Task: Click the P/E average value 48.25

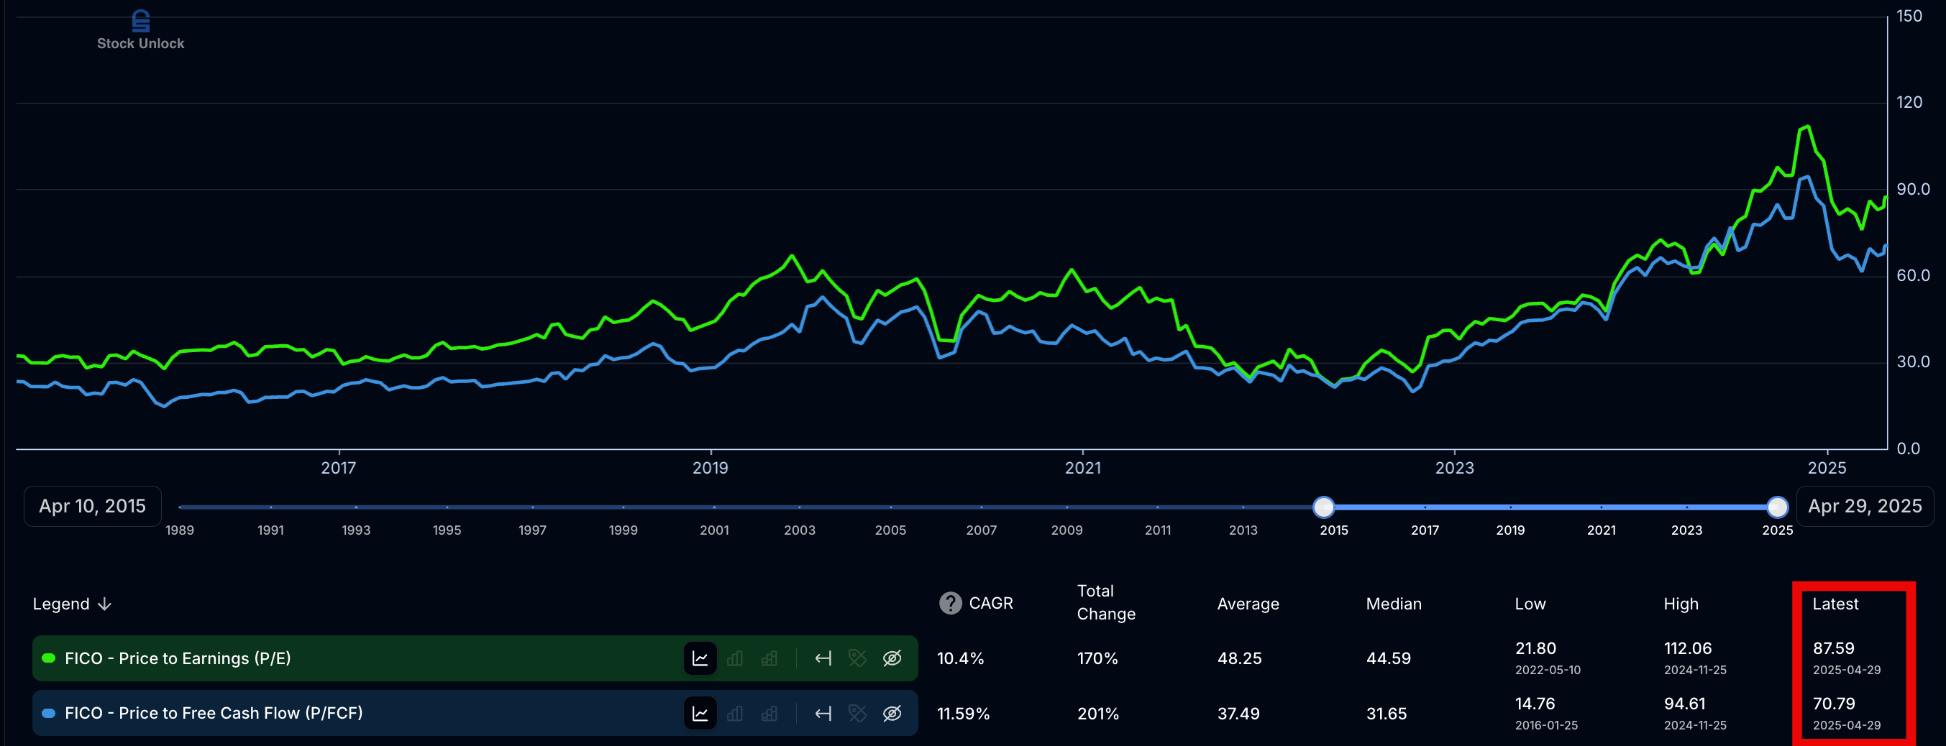Action: [x=1240, y=658]
